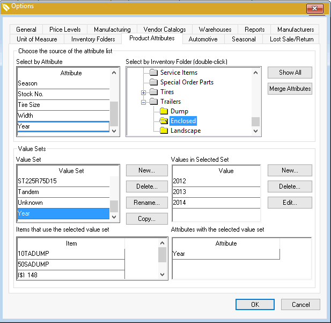Open the Reports tab
Viewport: 331px width, 323px height.
[255, 30]
